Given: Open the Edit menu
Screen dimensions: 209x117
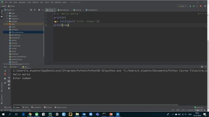Looking at the screenshot, I should point(10,2).
